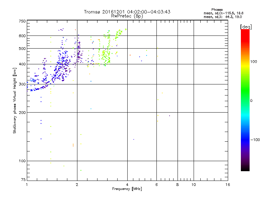Click the subtitle 'RwPretec (8p)'
The image size is (268, 201).
127,16
